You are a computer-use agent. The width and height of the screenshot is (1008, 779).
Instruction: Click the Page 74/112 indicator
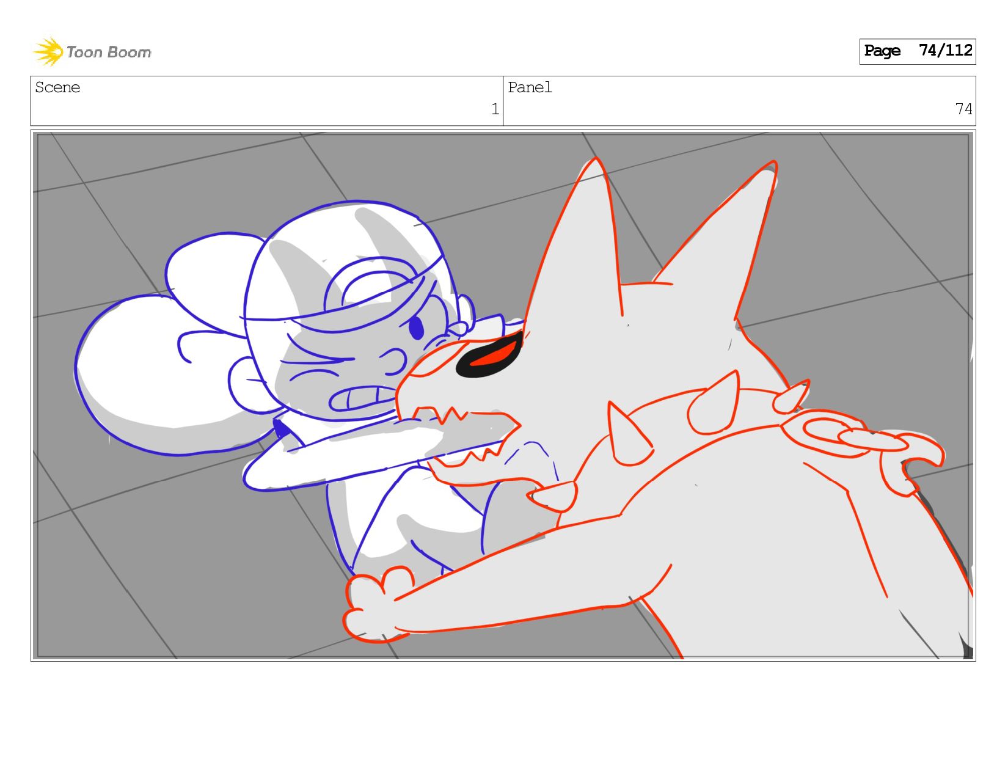pos(918,51)
